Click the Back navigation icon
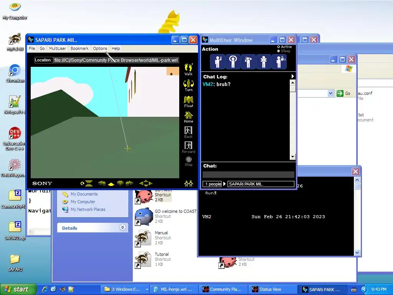 [188, 133]
